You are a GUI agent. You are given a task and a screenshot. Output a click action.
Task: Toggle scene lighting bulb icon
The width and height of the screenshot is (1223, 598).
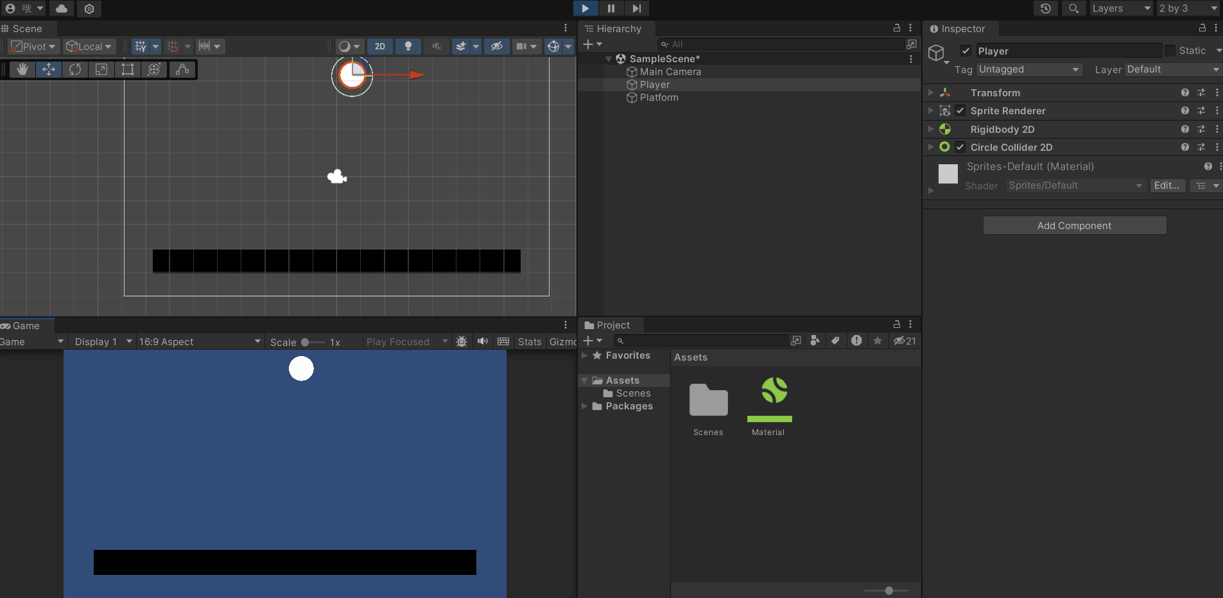pos(408,46)
